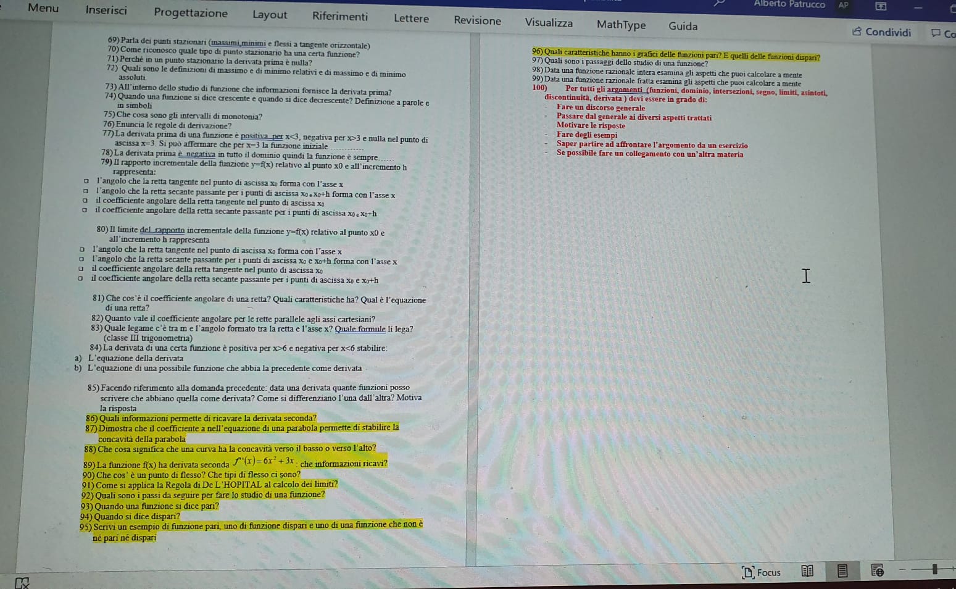The width and height of the screenshot is (956, 589).
Task: Click the spelling proofing status icon
Action: point(22,583)
